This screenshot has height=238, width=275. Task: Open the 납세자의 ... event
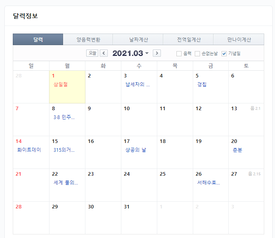coord(138,84)
